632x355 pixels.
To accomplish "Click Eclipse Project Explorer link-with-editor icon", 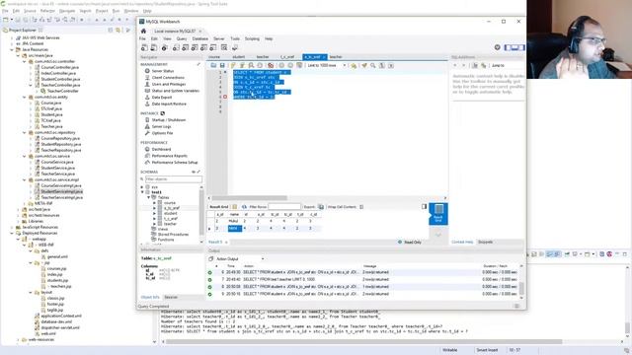I will coord(118,31).
